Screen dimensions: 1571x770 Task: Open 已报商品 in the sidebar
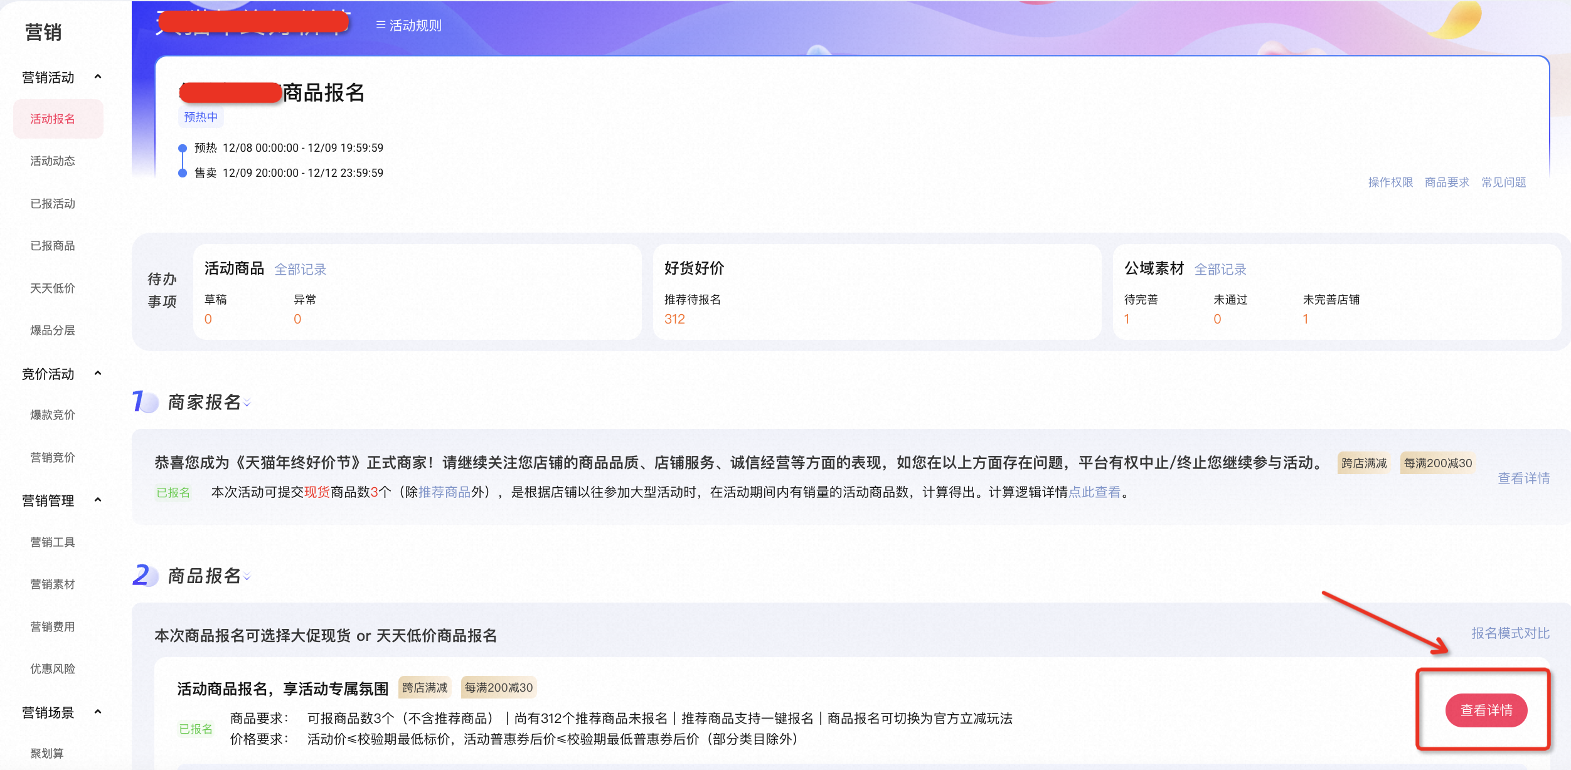(53, 246)
